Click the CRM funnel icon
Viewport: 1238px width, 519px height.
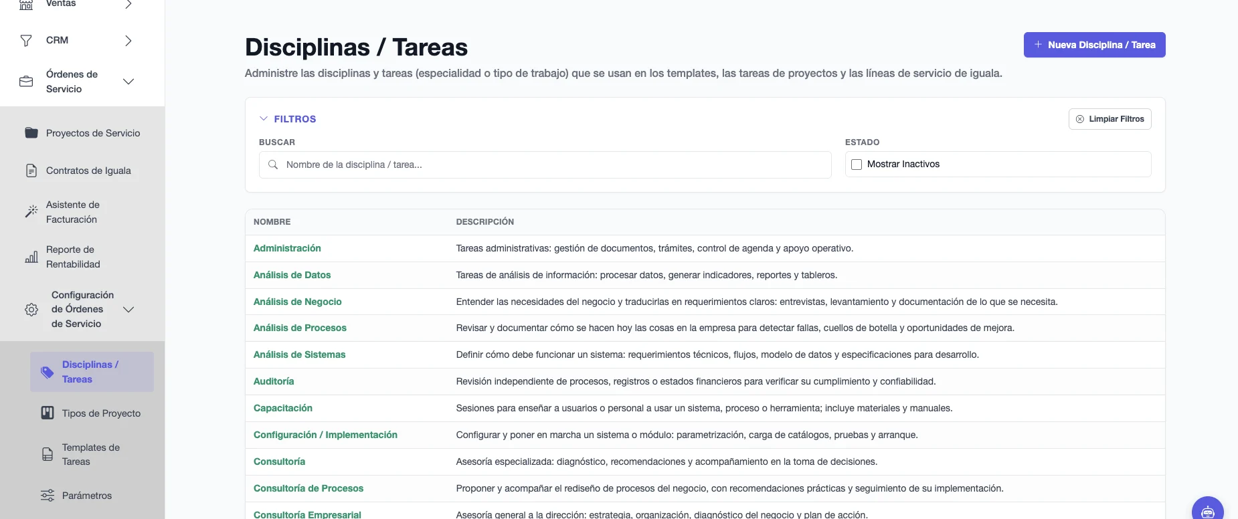tap(26, 41)
